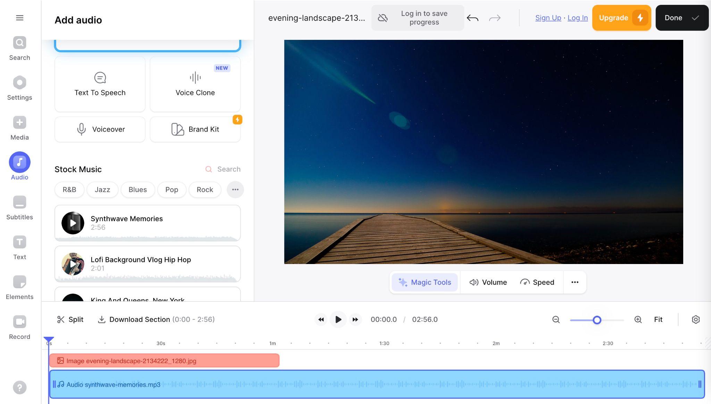
Task: Open the Settings sidebar panel
Action: [x=20, y=88]
